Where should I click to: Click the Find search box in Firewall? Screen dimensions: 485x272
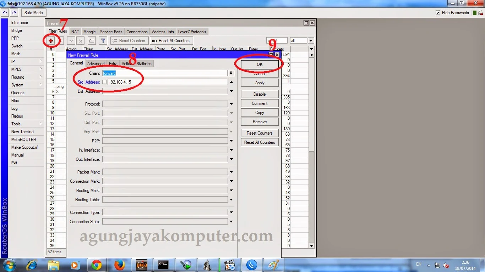tap(277, 41)
